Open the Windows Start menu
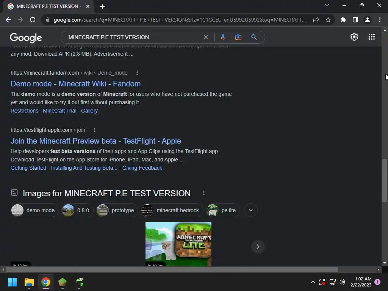The image size is (388, 291). (12, 282)
